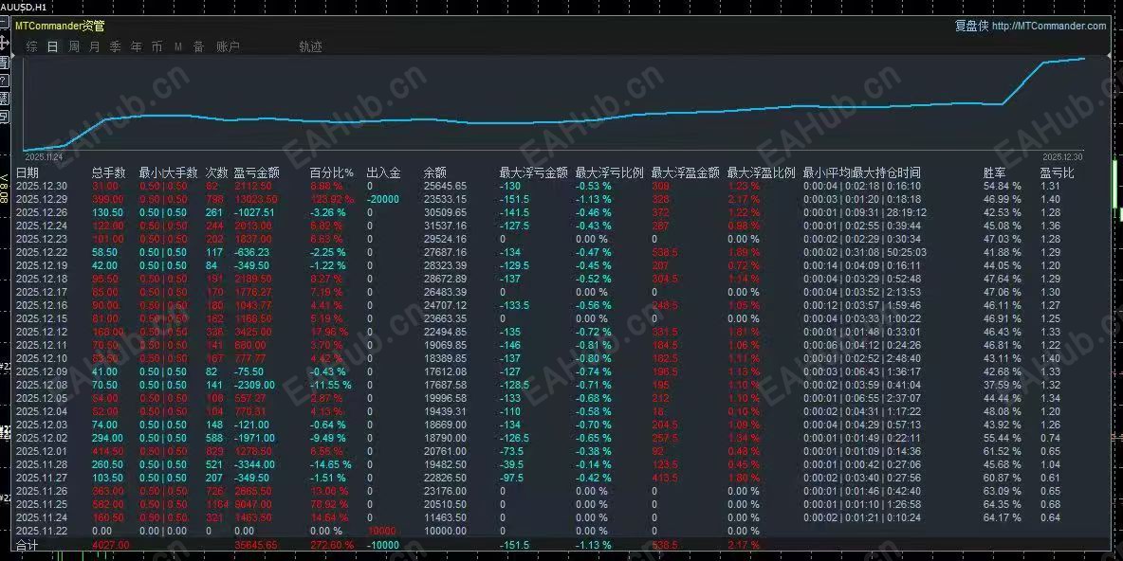Click the loss value -3344.00

pos(254,464)
